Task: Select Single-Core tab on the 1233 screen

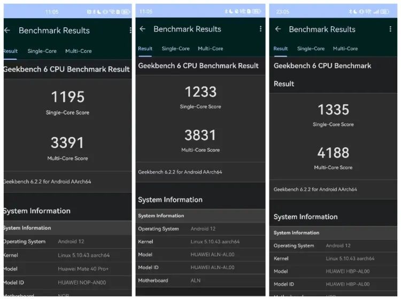Action: pos(175,49)
